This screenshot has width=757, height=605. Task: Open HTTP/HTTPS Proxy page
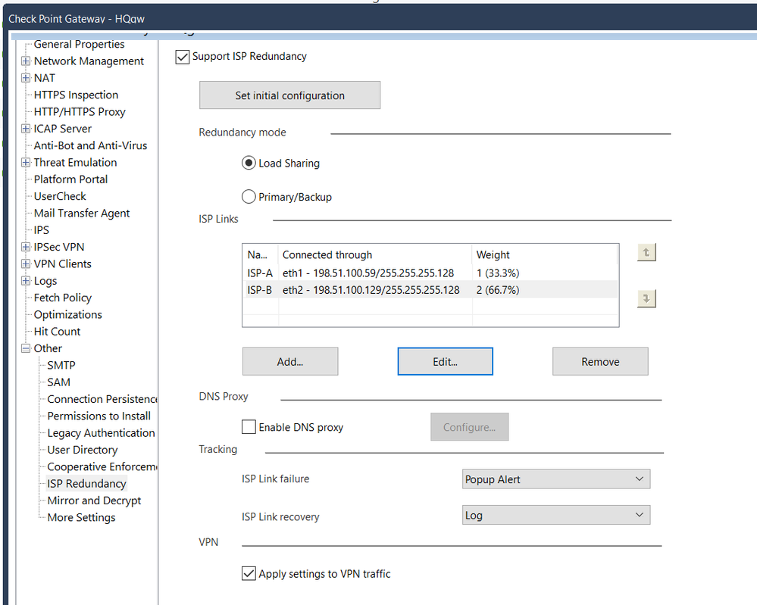pos(80,112)
